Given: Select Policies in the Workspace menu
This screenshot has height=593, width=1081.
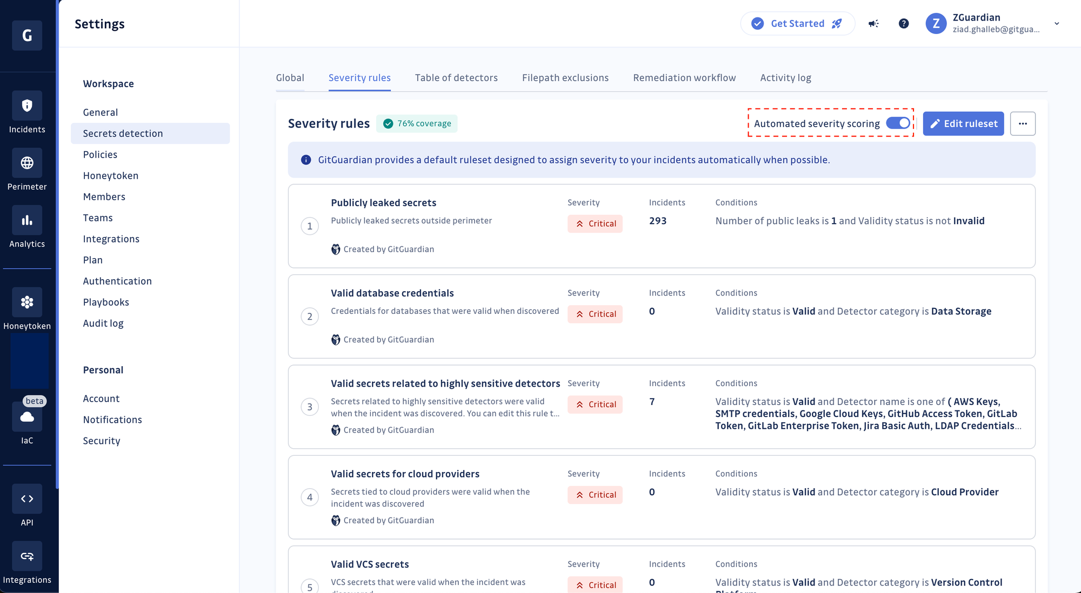Looking at the screenshot, I should click(x=100, y=154).
